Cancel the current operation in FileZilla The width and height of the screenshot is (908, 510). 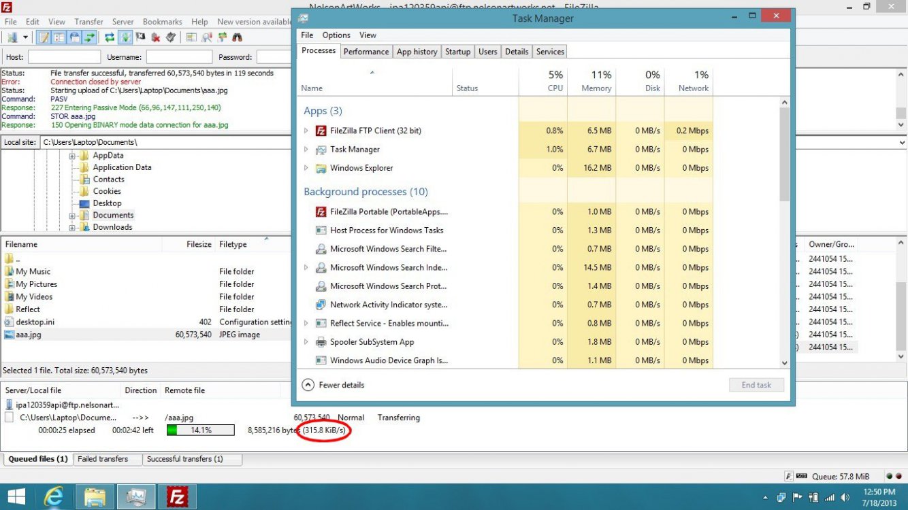141,37
